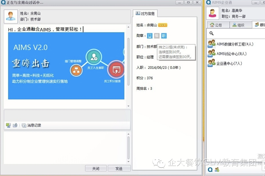Click the search magnifier in AIMS企业通 window

[x=212, y=33]
